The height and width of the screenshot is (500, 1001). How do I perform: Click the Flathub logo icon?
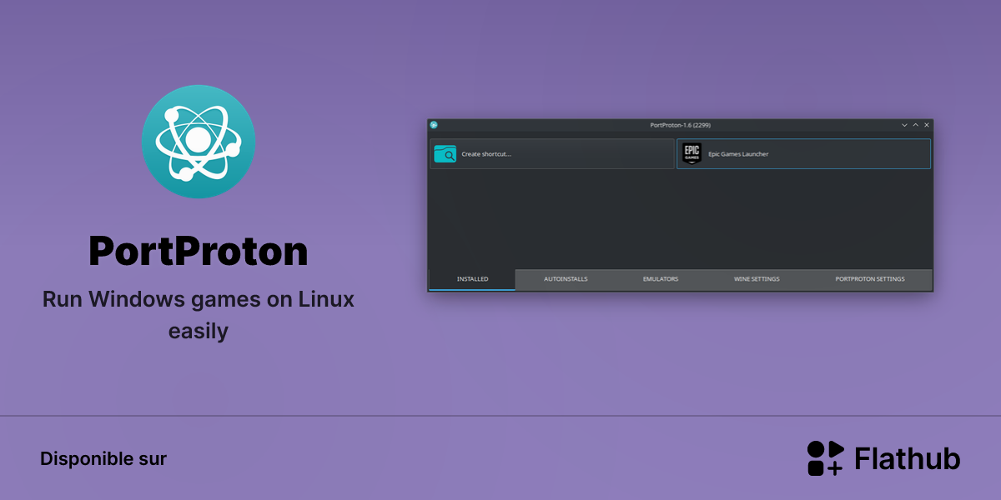(826, 458)
